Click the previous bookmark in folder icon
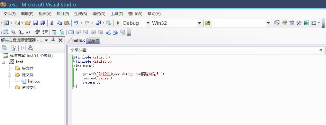This screenshot has height=125, width=326. [x=93, y=32]
